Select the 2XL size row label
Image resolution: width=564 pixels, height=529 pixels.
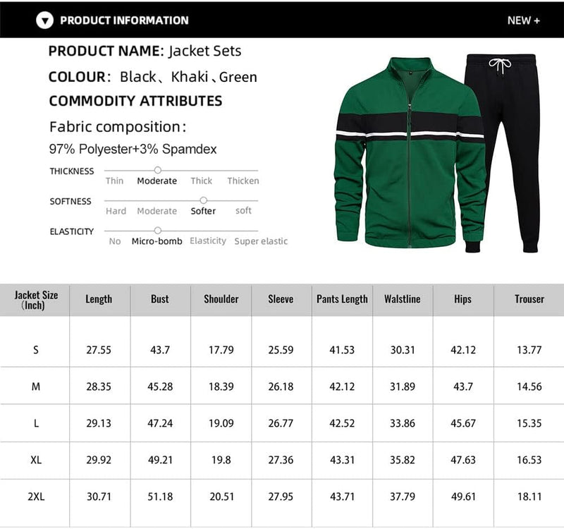[x=35, y=497]
